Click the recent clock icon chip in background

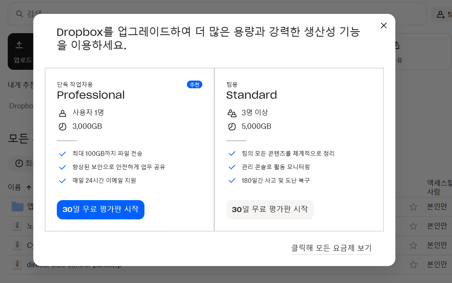point(19,163)
